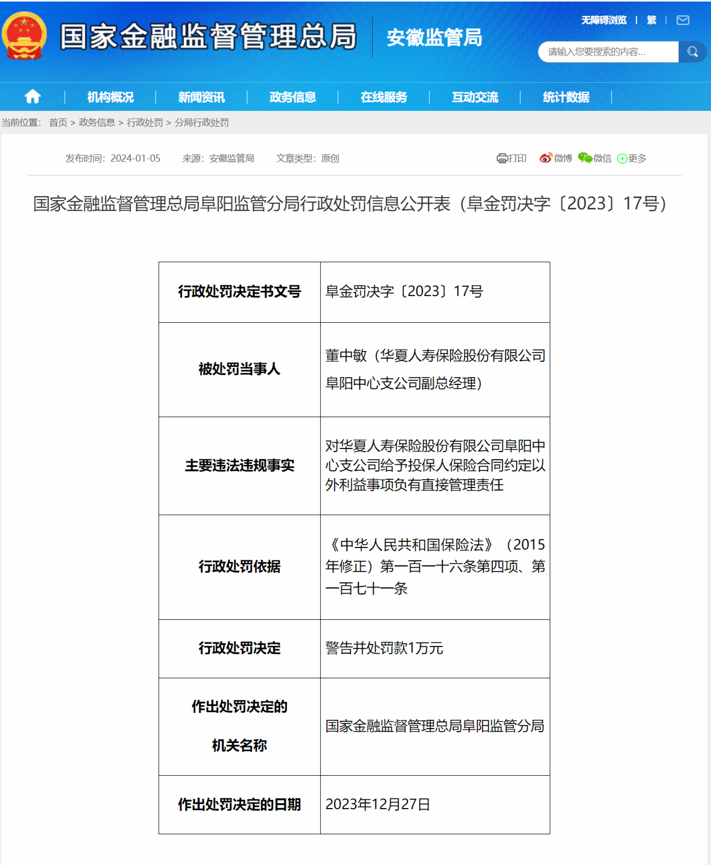Open the 政务信息 menu
The height and width of the screenshot is (865, 711).
click(x=293, y=97)
